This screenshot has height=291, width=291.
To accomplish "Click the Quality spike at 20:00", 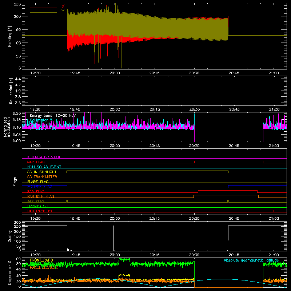I will [x=113, y=238].
